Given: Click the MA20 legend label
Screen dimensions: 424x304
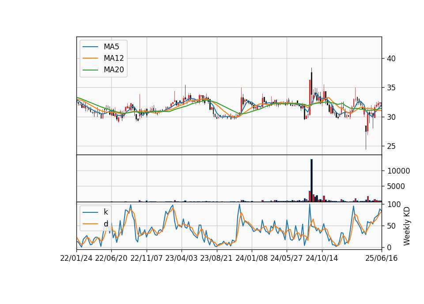Looking at the screenshot, I should [x=114, y=70].
